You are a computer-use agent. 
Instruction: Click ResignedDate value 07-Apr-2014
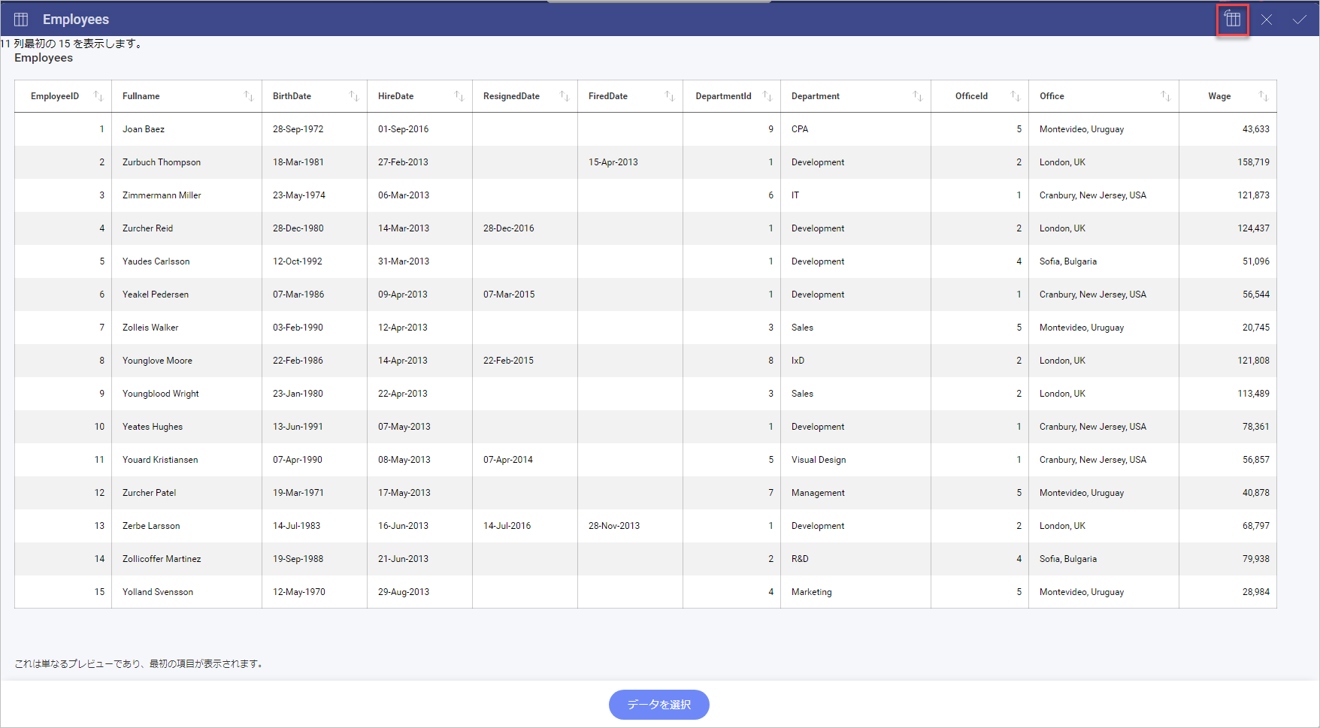pyautogui.click(x=508, y=460)
